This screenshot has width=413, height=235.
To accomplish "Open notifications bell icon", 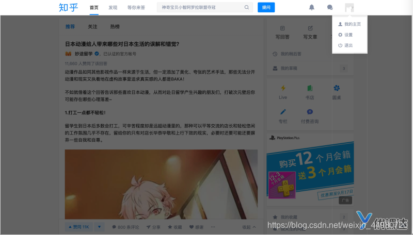I will tap(312, 7).
